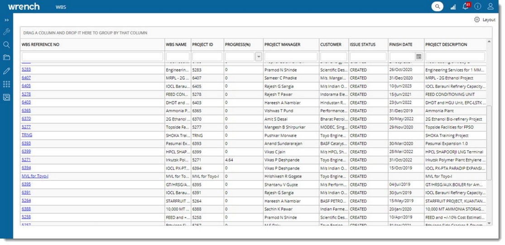The image size is (505, 245).
Task: Open the MVL for Toyo-I link
Action: [x=35, y=176]
